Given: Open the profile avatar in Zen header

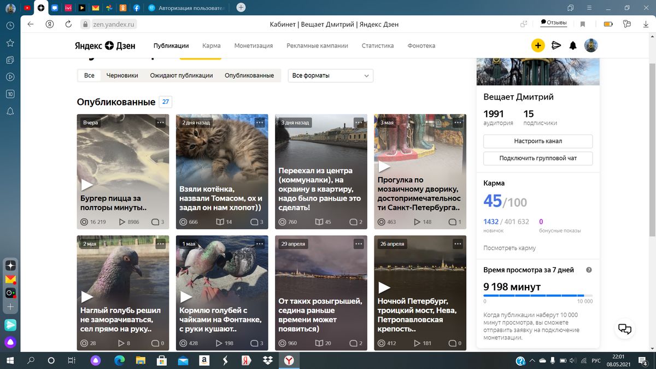Looking at the screenshot, I should coord(591,45).
